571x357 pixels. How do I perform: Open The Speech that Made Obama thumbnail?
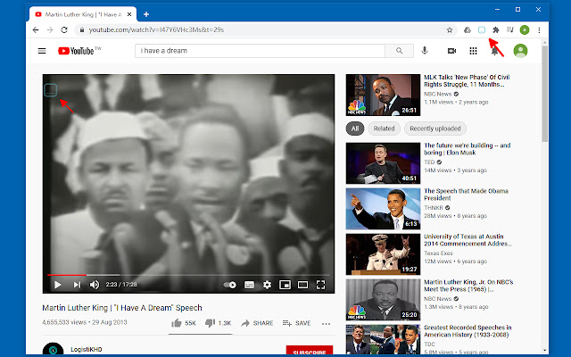[383, 209]
